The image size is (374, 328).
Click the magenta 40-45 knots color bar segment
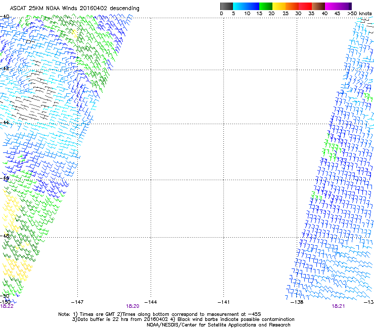pos(332,6)
